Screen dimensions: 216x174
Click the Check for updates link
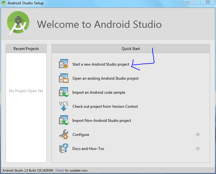click(60, 171)
